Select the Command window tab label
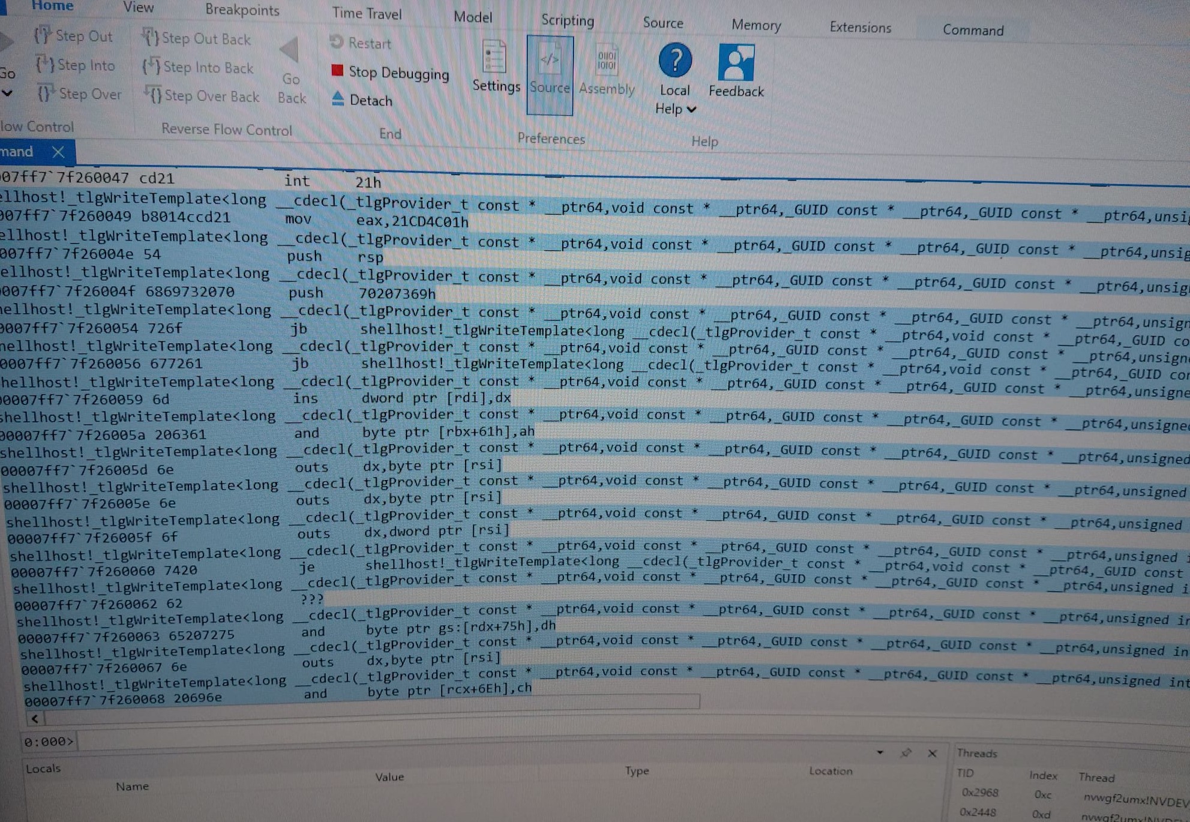 (x=16, y=151)
